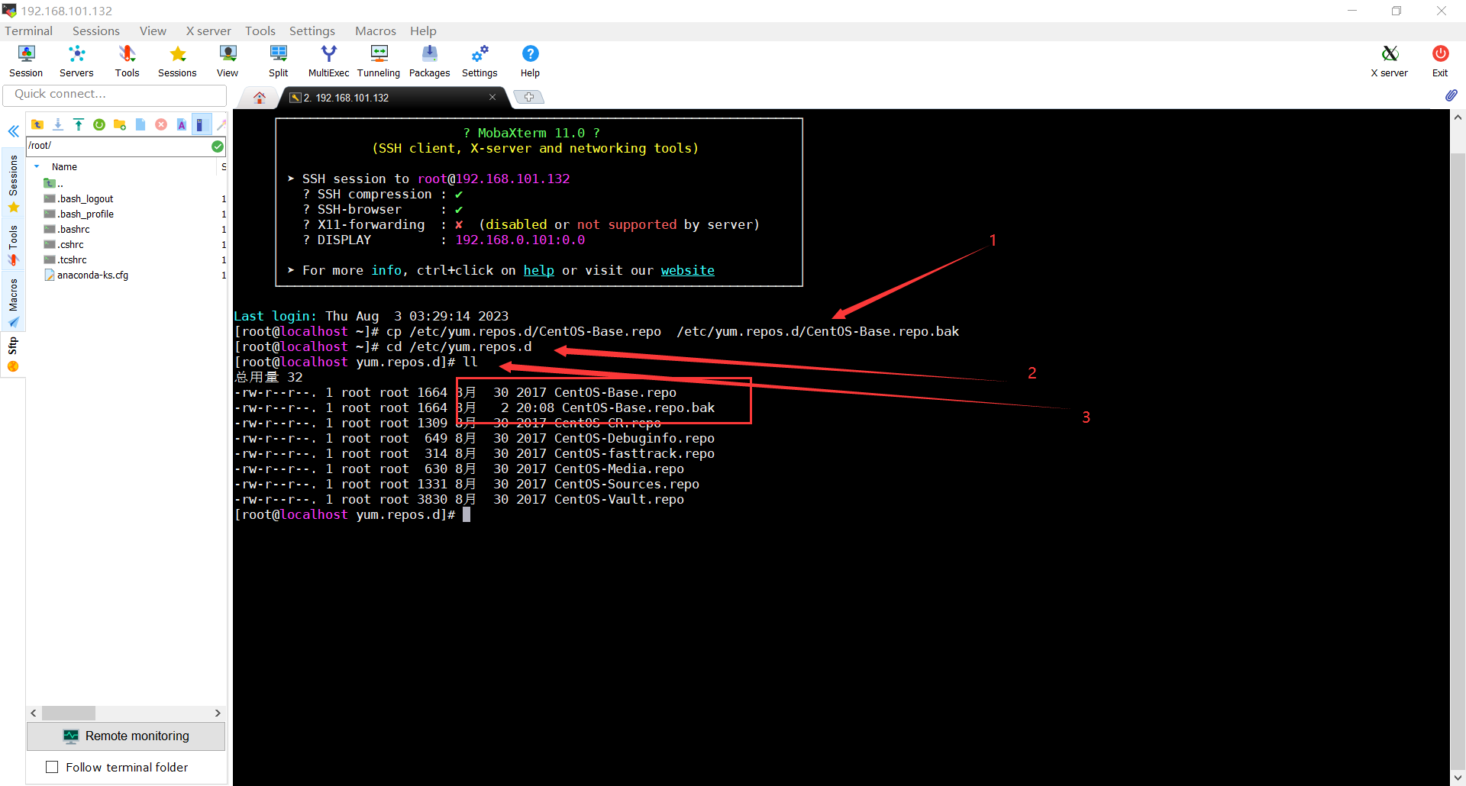Image resolution: width=1466 pixels, height=786 pixels.
Task: Click the red SFTP delete icon
Action: point(161,124)
